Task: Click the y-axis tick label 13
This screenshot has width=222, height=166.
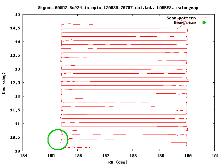Action: [x=18, y=69]
